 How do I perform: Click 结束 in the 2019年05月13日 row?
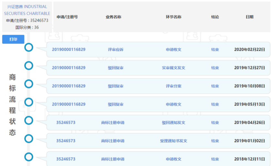coord(215,104)
